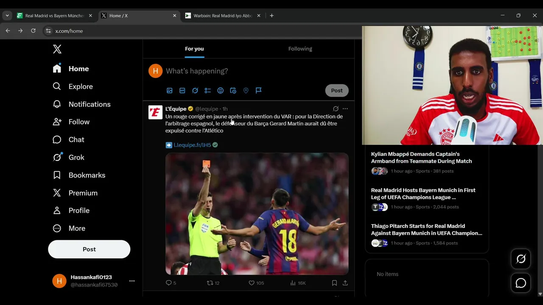543x305 pixels.
Task: Open the l.lequipe.fr/lH5 link
Action: point(192,145)
